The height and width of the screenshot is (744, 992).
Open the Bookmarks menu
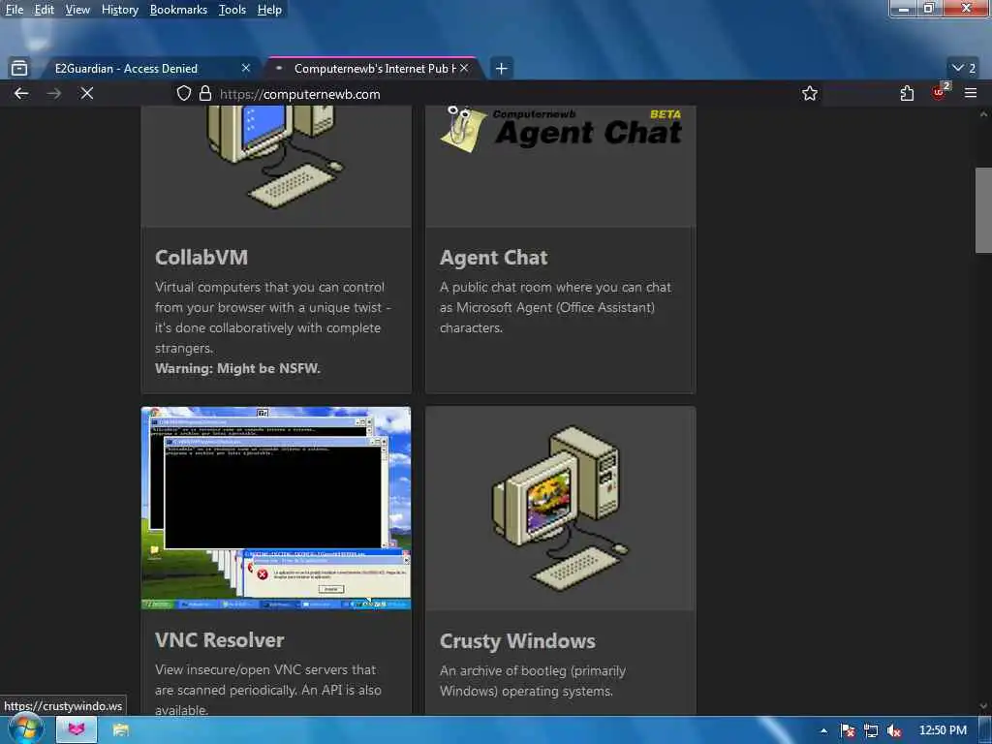[178, 10]
